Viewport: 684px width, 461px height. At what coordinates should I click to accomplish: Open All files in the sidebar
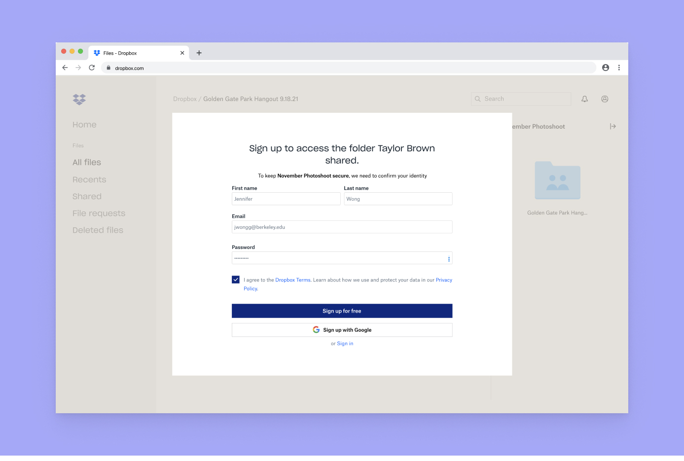[87, 162]
